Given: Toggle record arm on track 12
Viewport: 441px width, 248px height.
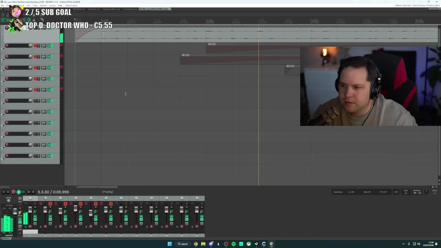Looking at the screenshot, I should pos(7,156).
